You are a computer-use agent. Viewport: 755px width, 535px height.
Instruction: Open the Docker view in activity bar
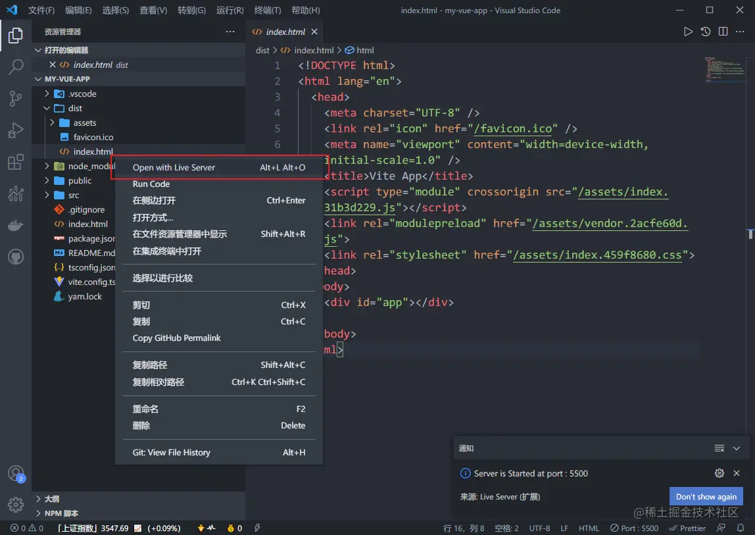(x=15, y=225)
